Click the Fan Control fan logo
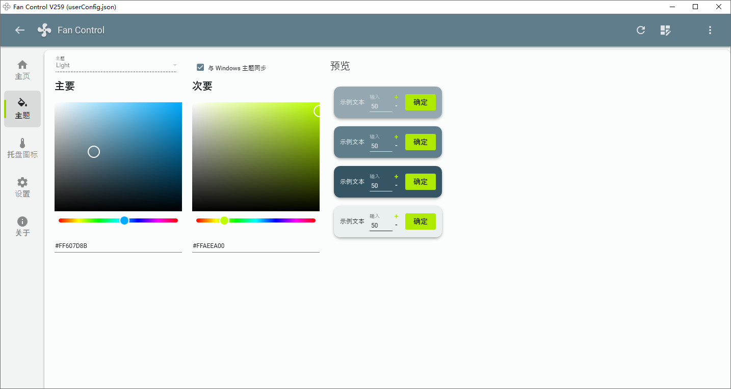The image size is (731, 389). pos(44,30)
